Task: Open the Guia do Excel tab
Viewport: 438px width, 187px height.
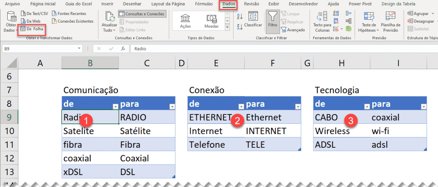Action: pyautogui.click(x=78, y=4)
